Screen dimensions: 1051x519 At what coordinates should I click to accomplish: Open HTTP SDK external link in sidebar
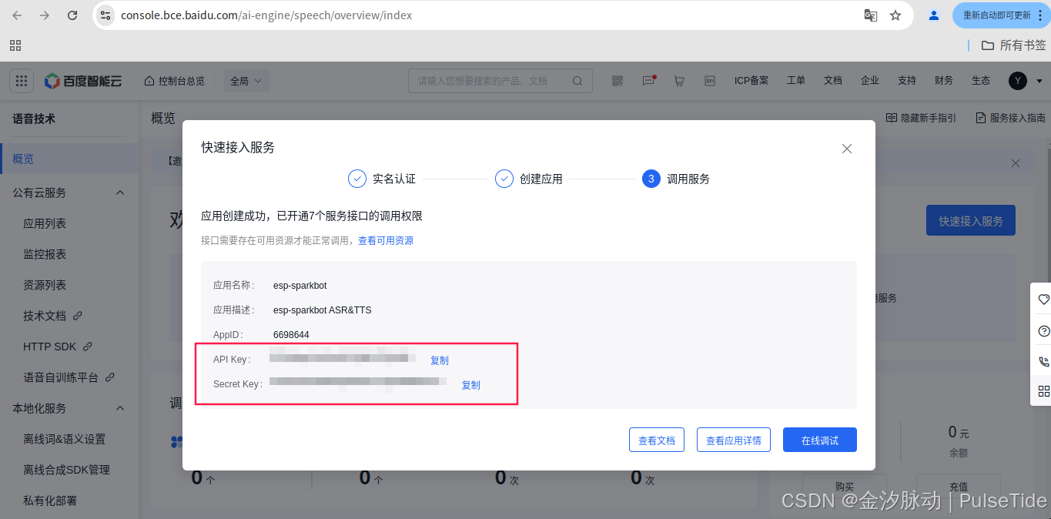pos(58,347)
